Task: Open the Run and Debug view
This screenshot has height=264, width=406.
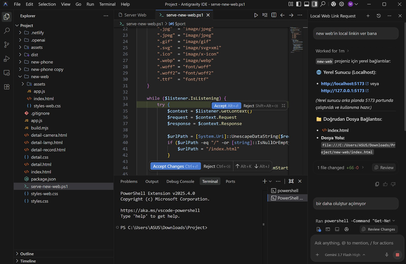Action: 7,59
